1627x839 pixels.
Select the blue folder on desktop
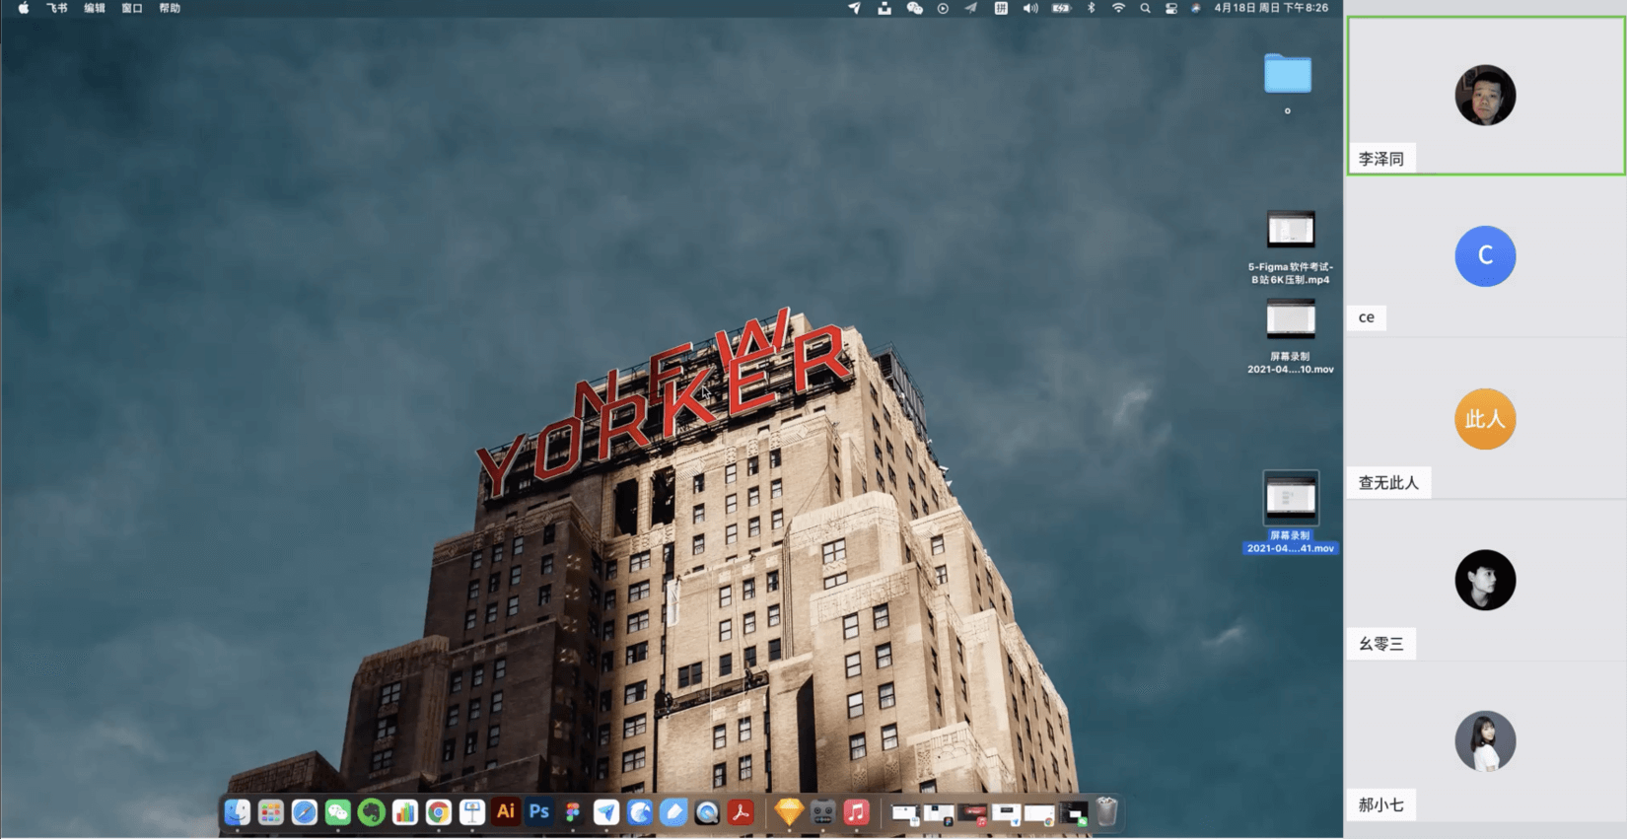coord(1288,74)
